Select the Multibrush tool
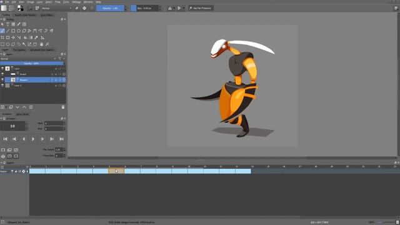 click(x=51, y=31)
